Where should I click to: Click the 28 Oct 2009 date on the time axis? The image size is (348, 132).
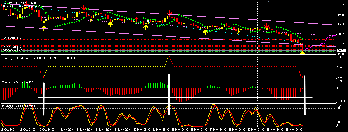pyautogui.click(x=9, y=129)
